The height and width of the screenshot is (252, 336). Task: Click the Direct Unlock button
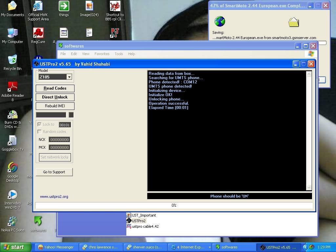[x=55, y=97]
